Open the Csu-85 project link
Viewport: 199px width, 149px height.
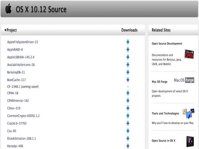point(12,131)
